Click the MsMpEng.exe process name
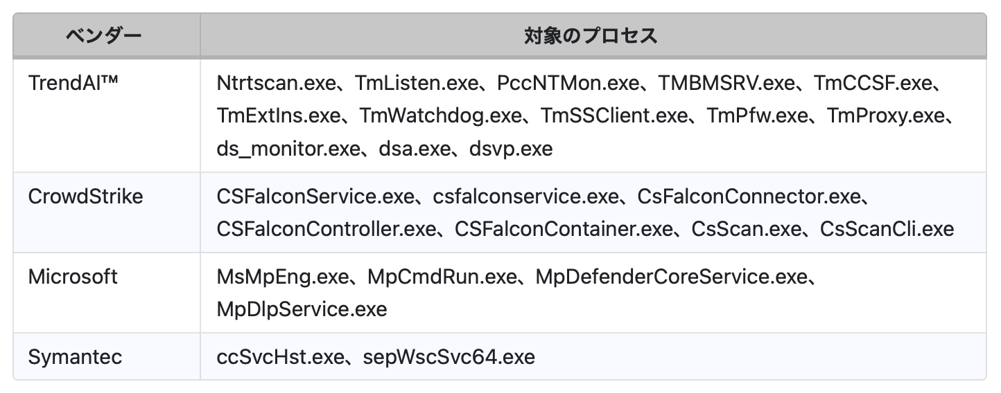 pos(281,277)
